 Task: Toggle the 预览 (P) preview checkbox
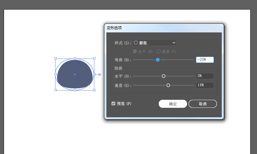click(113, 103)
